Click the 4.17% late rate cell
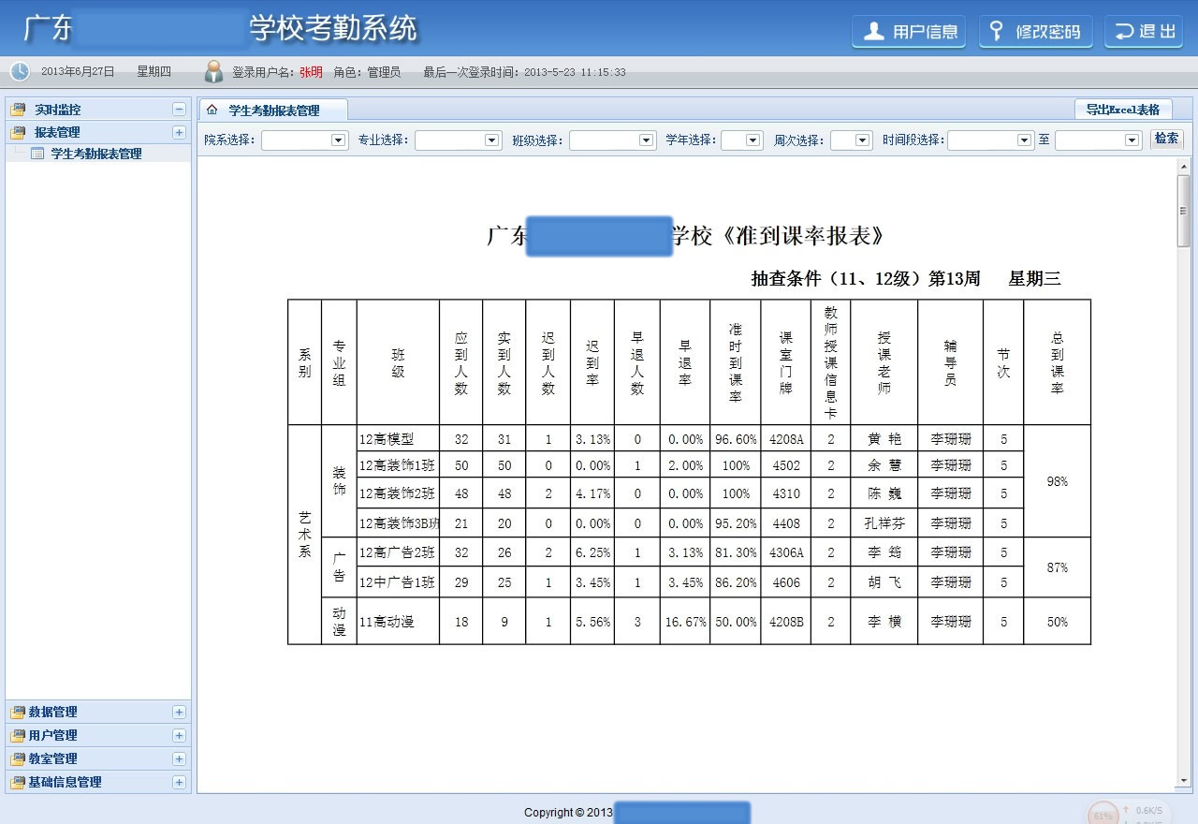 (x=592, y=493)
